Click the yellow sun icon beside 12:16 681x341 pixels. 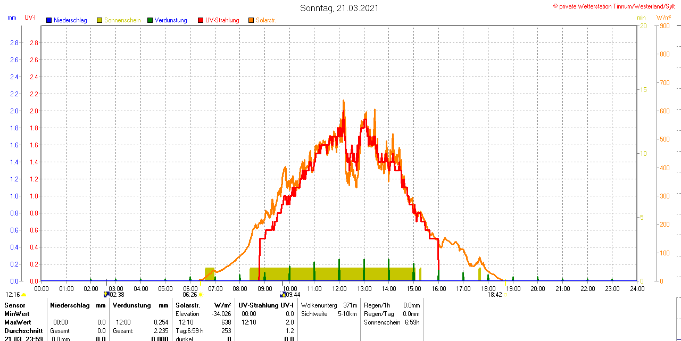[x=24, y=294]
